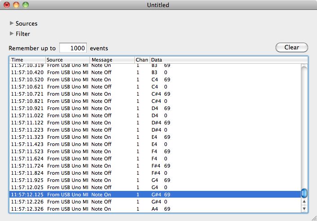Sort by the Message column header
Viewport: 317px width, 221px height.
(112, 60)
